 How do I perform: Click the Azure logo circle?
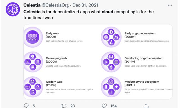click(x=38, y=87)
